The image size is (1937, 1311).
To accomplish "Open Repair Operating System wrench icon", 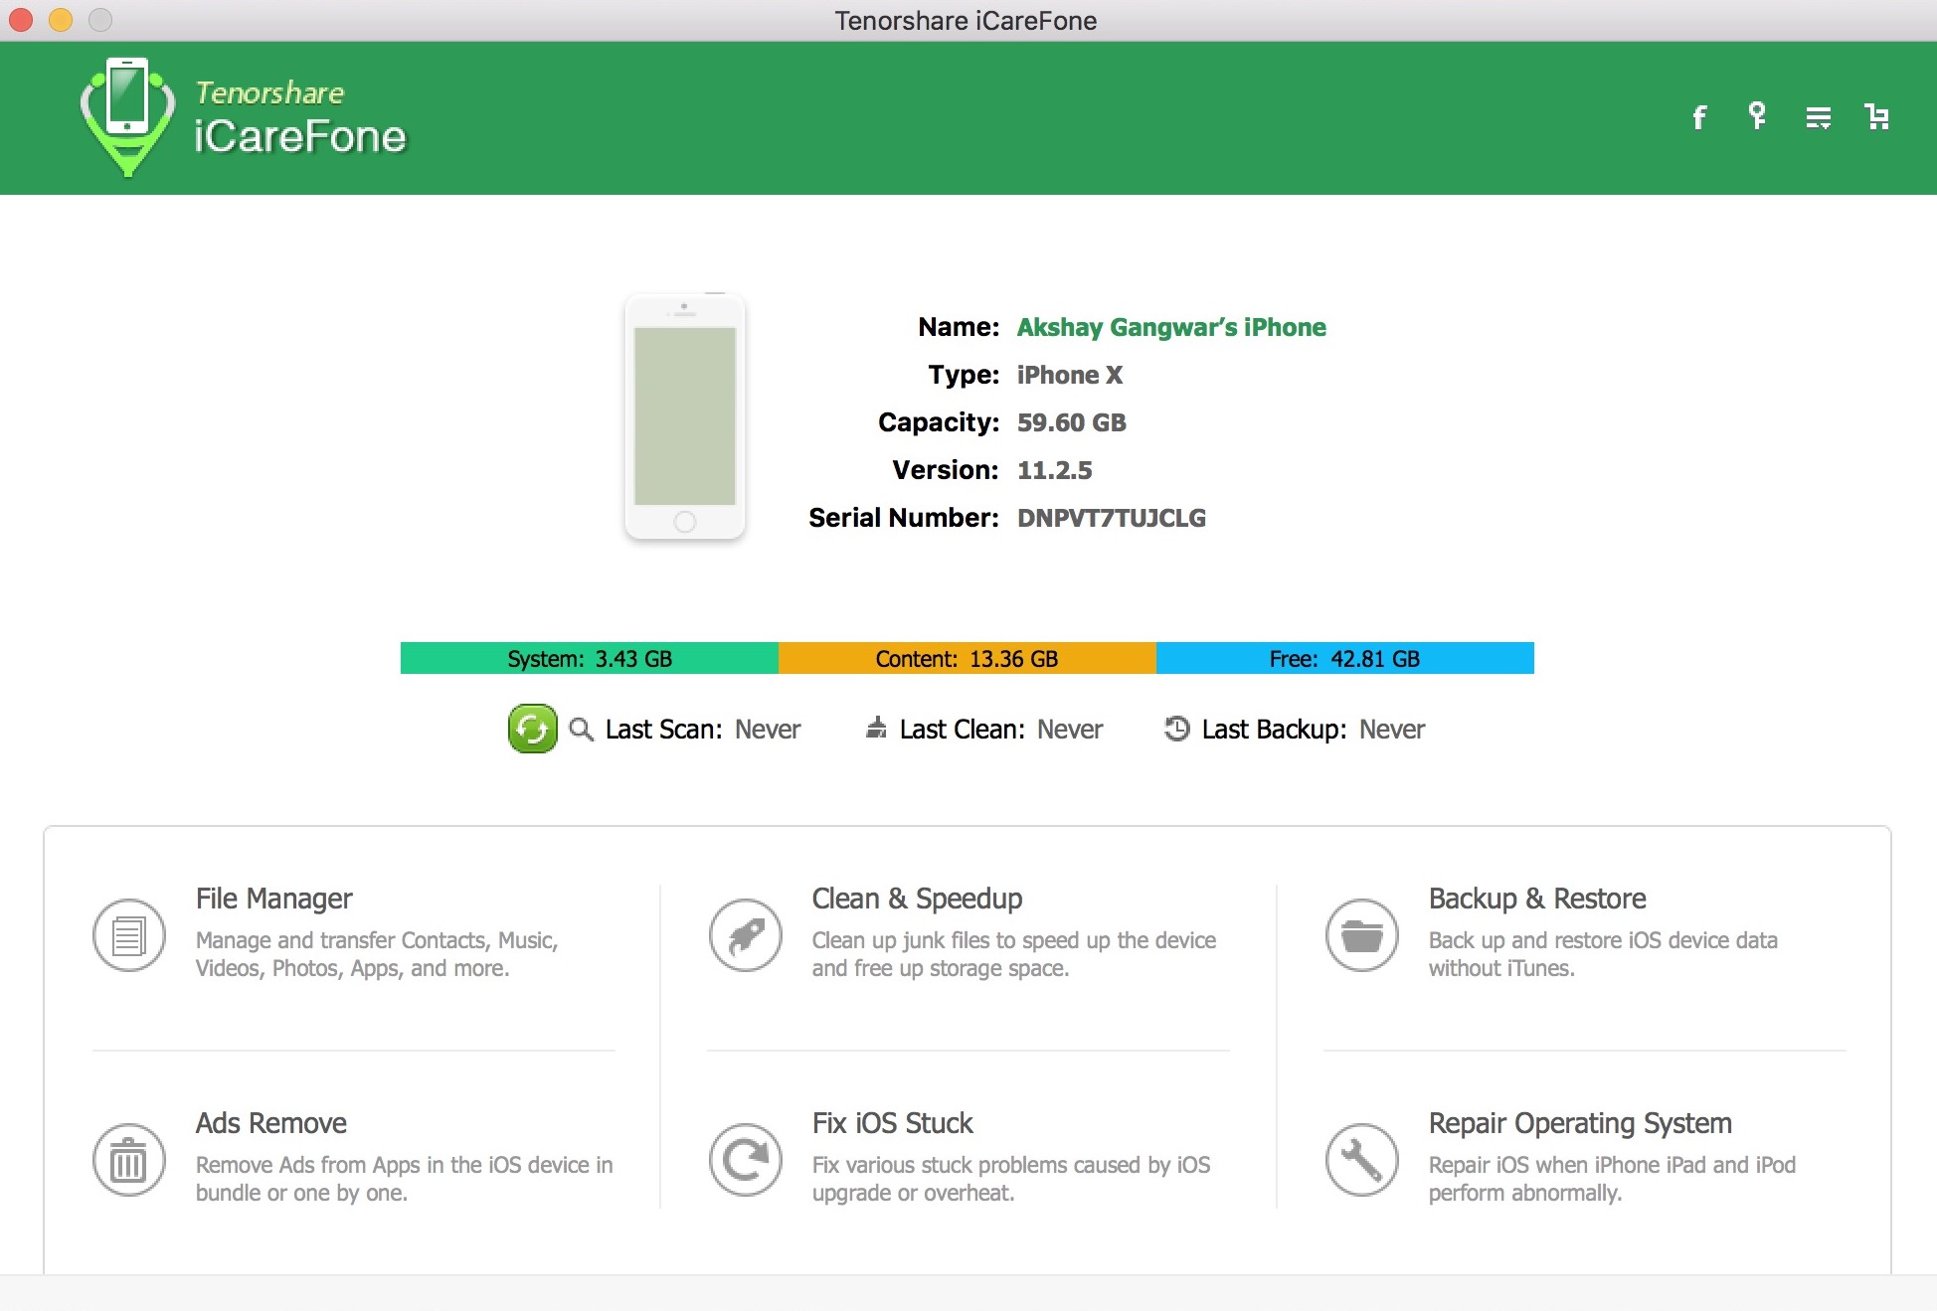I will point(1360,1160).
